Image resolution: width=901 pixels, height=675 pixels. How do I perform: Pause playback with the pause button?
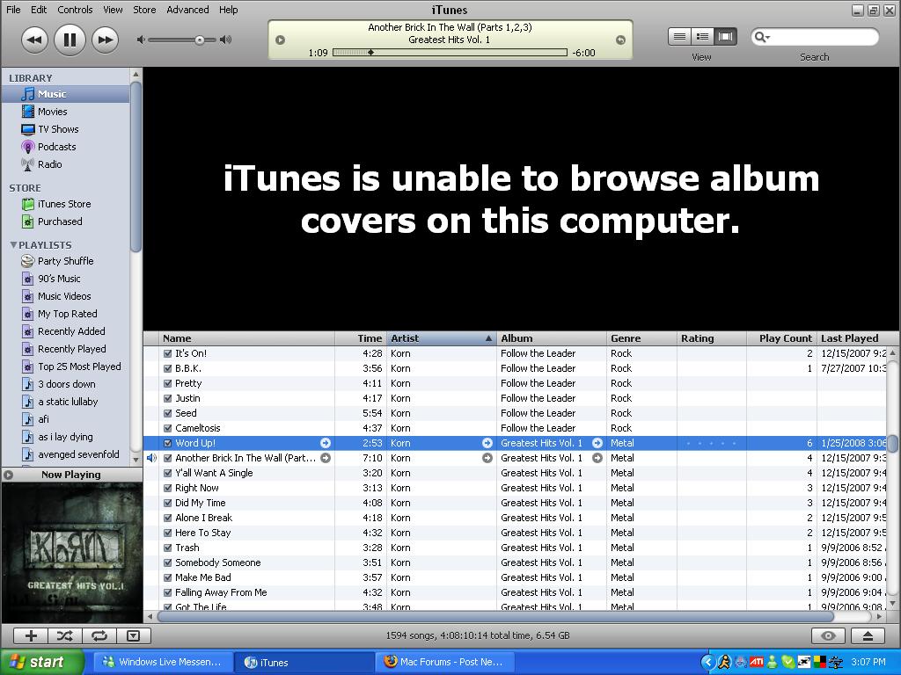tap(70, 40)
